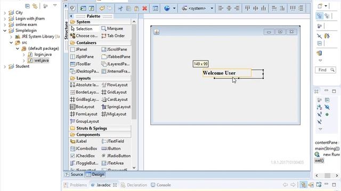The width and height of the screenshot is (341, 191).
Task: Pick JTabbedPane container
Action: [116, 57]
